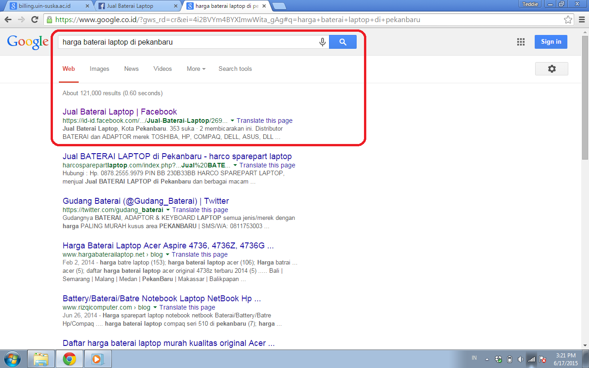This screenshot has width=589, height=368.
Task: Switch to Videos results
Action: pos(162,69)
